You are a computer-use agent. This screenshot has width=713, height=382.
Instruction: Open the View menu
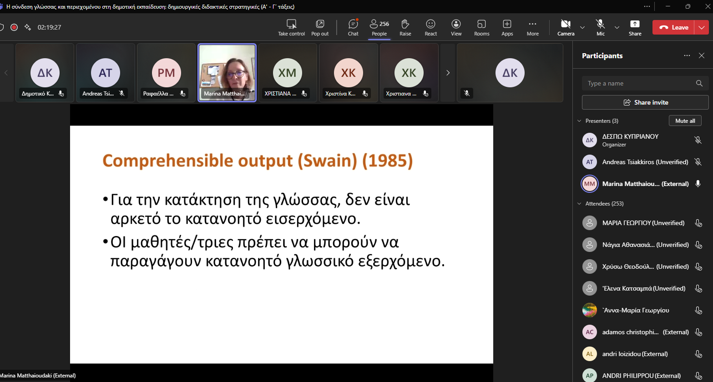pos(456,27)
